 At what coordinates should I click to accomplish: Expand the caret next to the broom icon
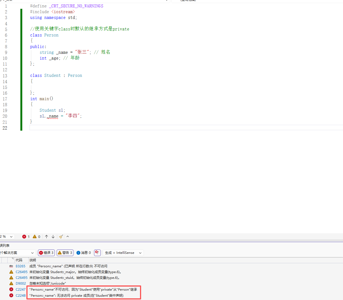68,236
